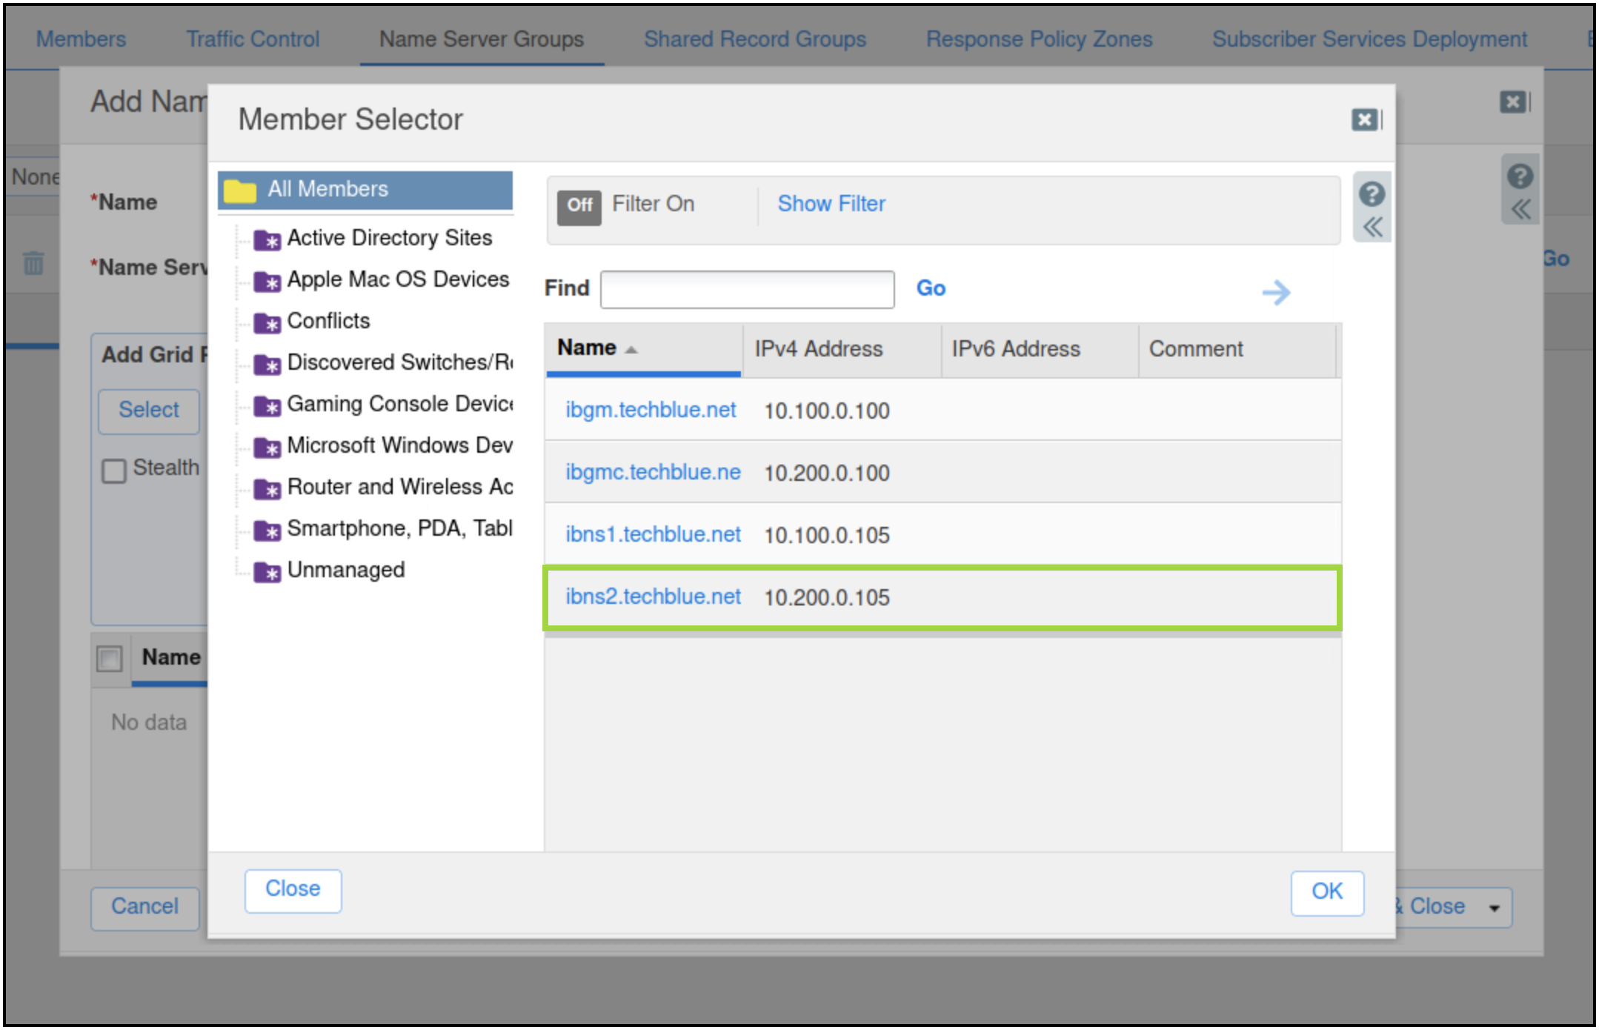Open the Unmanaged smart folder
Screen dimensions: 1599x1030
tap(345, 570)
